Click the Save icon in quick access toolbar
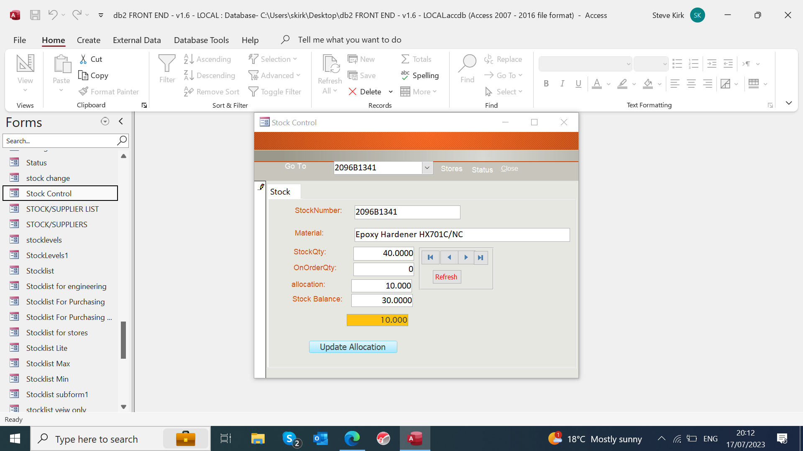Viewport: 803px width, 451px height. click(35, 15)
